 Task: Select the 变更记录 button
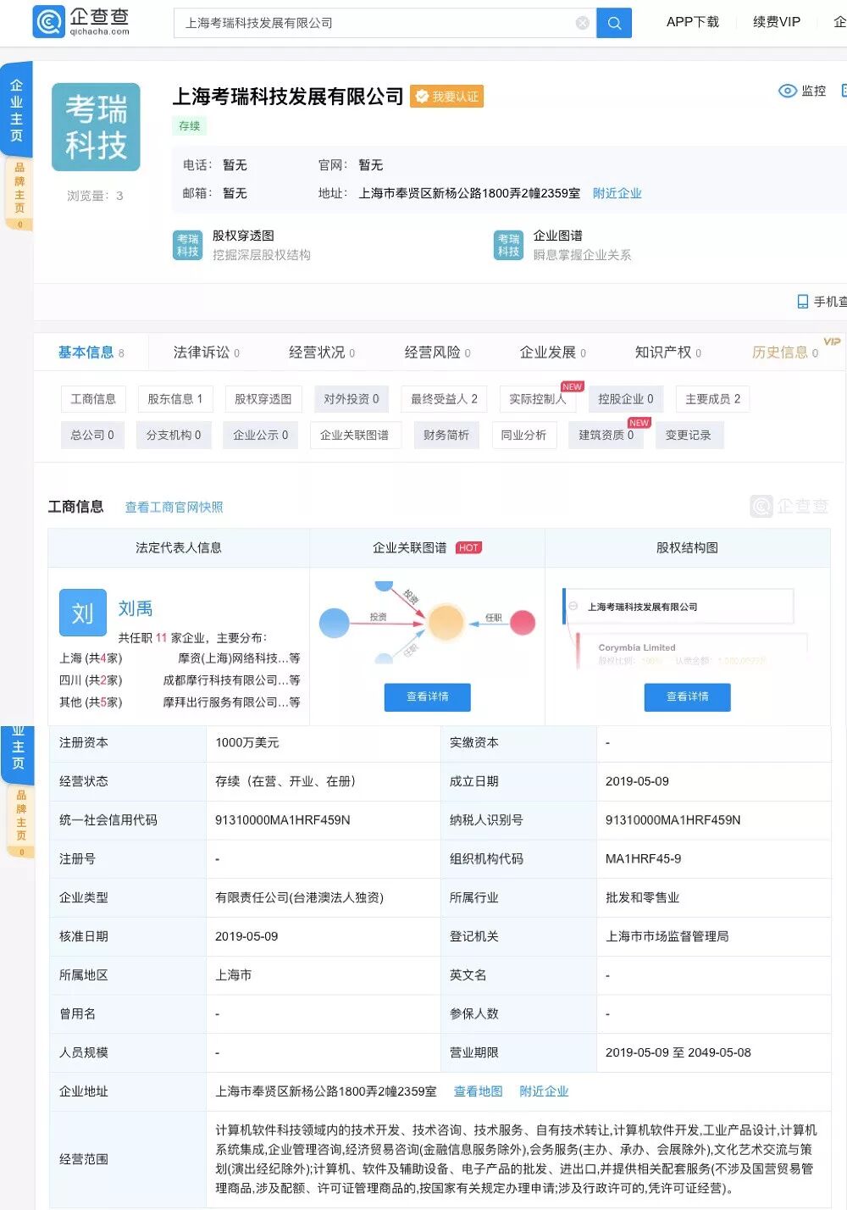(x=688, y=436)
